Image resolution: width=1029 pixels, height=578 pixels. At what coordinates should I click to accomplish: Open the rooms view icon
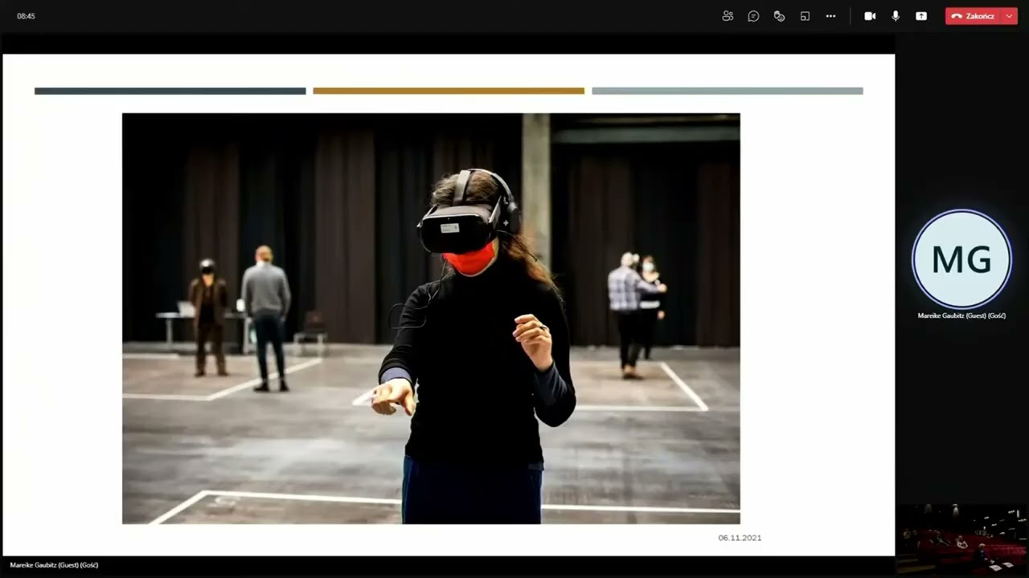[x=805, y=16]
